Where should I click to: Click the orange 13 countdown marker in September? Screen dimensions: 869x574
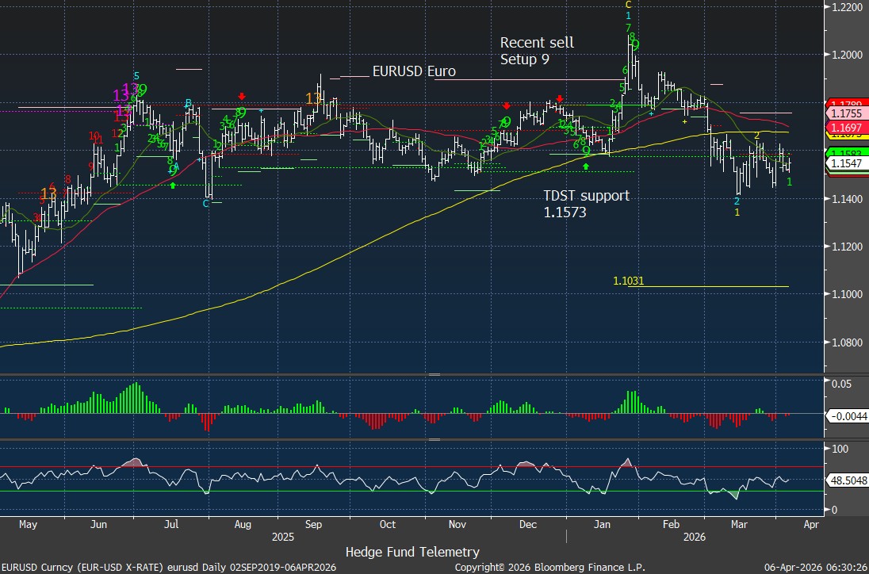click(x=314, y=98)
